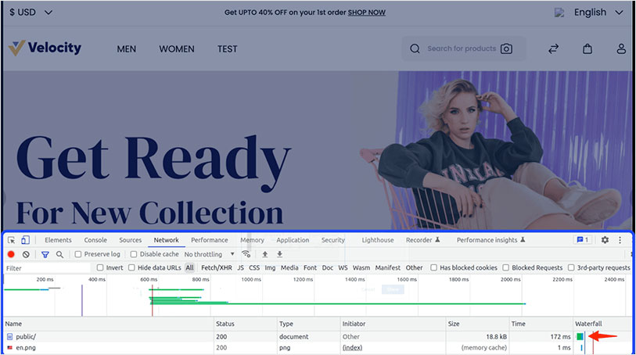This screenshot has width=636, height=355.
Task: Select the All filter type
Action: coord(189,268)
